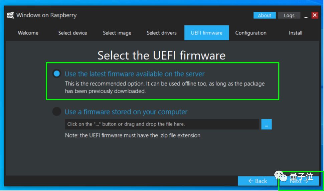Select firmware stored on your computer option
Image resolution: width=324 pixels, height=191 pixels.
(57, 112)
